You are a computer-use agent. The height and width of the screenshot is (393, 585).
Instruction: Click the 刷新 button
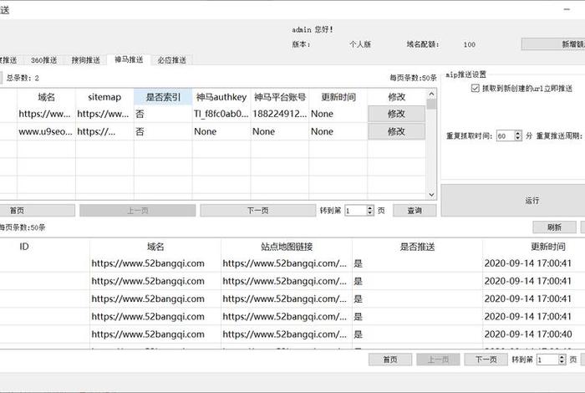[554, 227]
